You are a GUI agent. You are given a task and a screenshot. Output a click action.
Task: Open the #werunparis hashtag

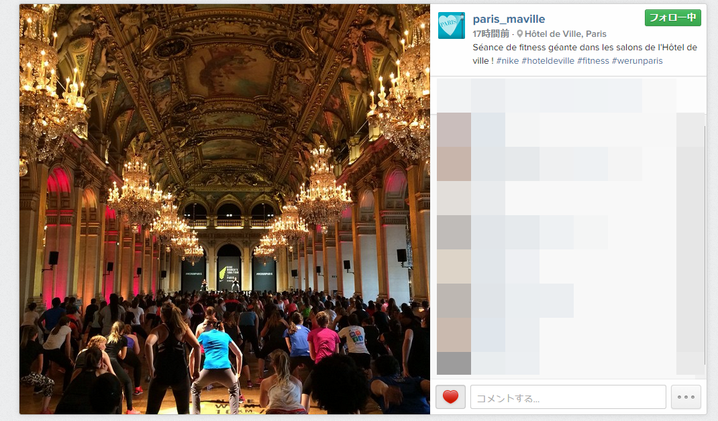point(637,61)
